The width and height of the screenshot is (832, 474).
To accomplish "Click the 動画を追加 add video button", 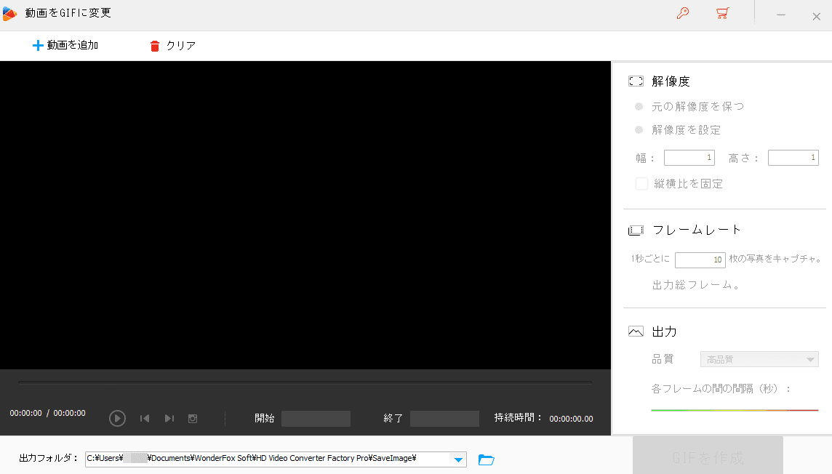I will [65, 46].
